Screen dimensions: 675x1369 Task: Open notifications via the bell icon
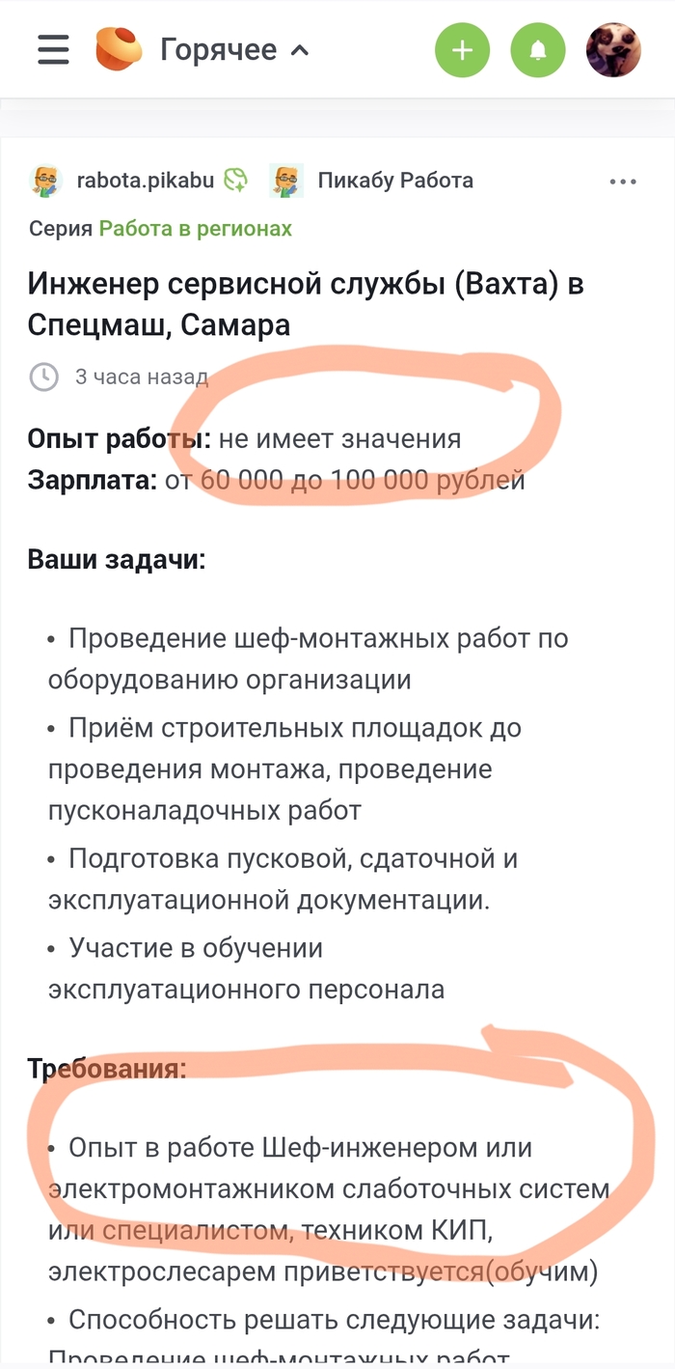click(x=537, y=50)
